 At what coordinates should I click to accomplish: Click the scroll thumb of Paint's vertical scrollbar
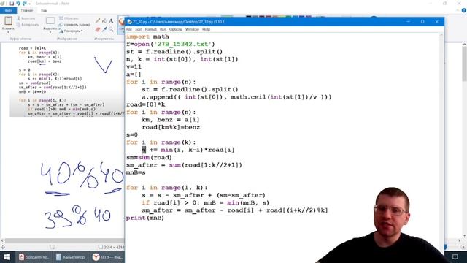coord(464,64)
